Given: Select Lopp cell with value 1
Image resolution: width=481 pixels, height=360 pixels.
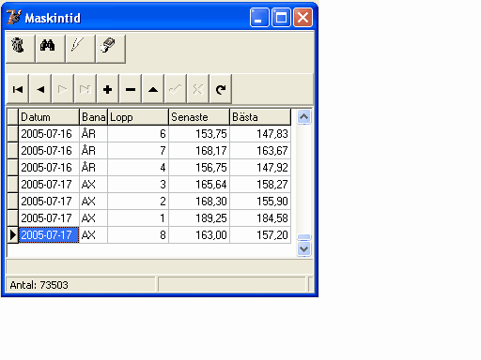Looking at the screenshot, I should pyautogui.click(x=138, y=218).
